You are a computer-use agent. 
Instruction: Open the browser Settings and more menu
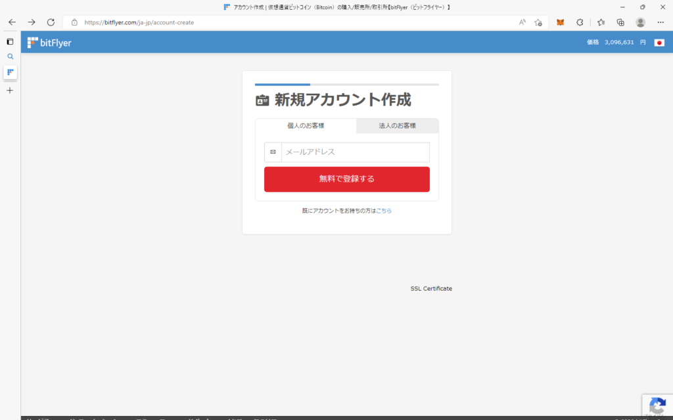pyautogui.click(x=661, y=22)
